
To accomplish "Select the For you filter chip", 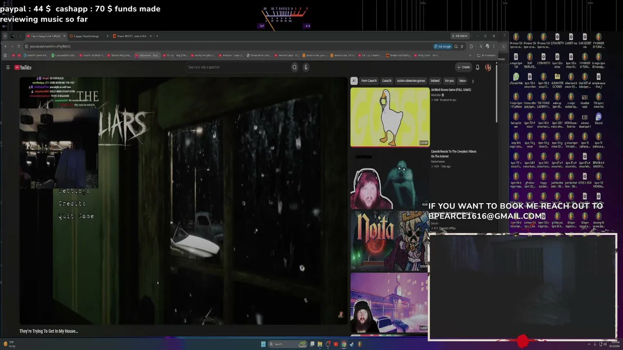I will 449,81.
